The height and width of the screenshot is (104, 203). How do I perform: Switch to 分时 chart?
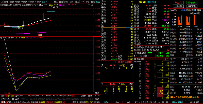tap(6, 2)
